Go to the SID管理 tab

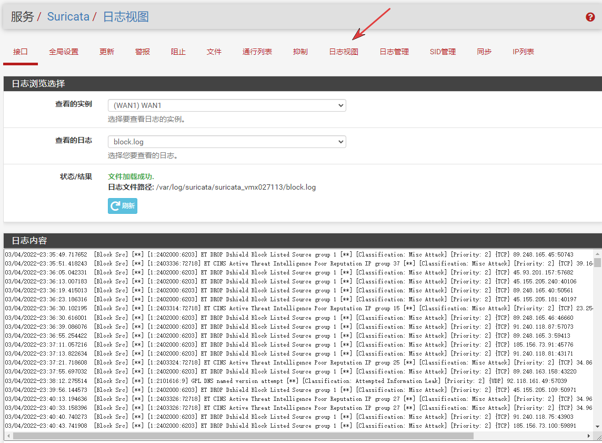pyautogui.click(x=443, y=52)
